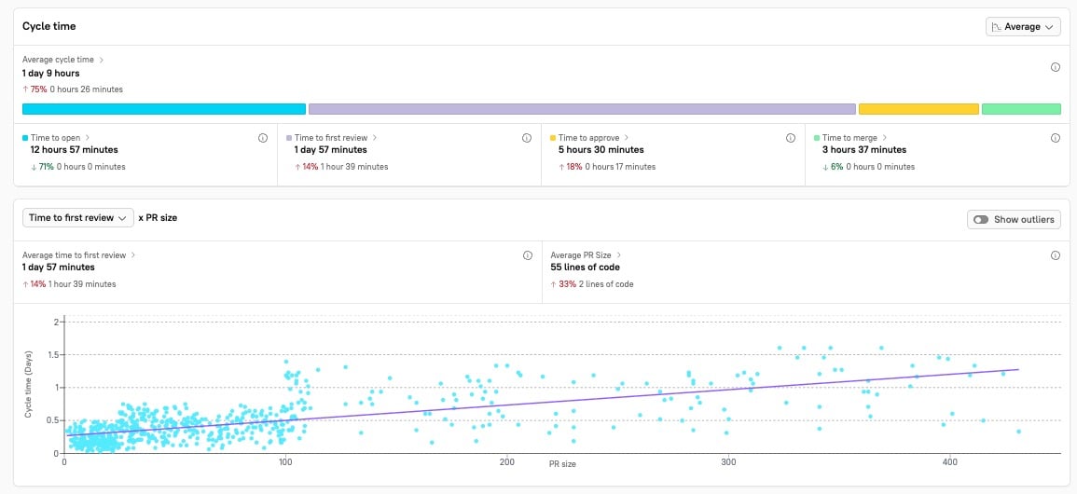The width and height of the screenshot is (1077, 494).
Task: Open info icon for Time to open
Action: [263, 138]
